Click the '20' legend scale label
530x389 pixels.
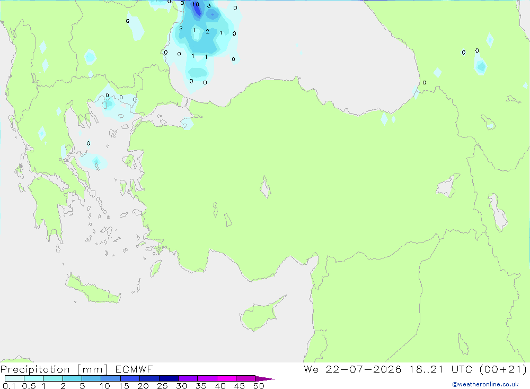(x=143, y=386)
